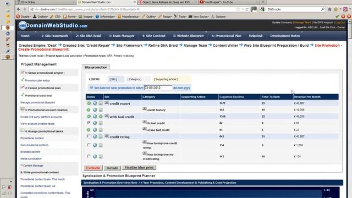Open the Miscellaneous dropdown in developer toolbar

tap(128, 16)
